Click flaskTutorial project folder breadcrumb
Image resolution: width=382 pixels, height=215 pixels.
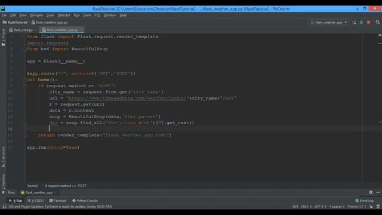click(x=15, y=23)
